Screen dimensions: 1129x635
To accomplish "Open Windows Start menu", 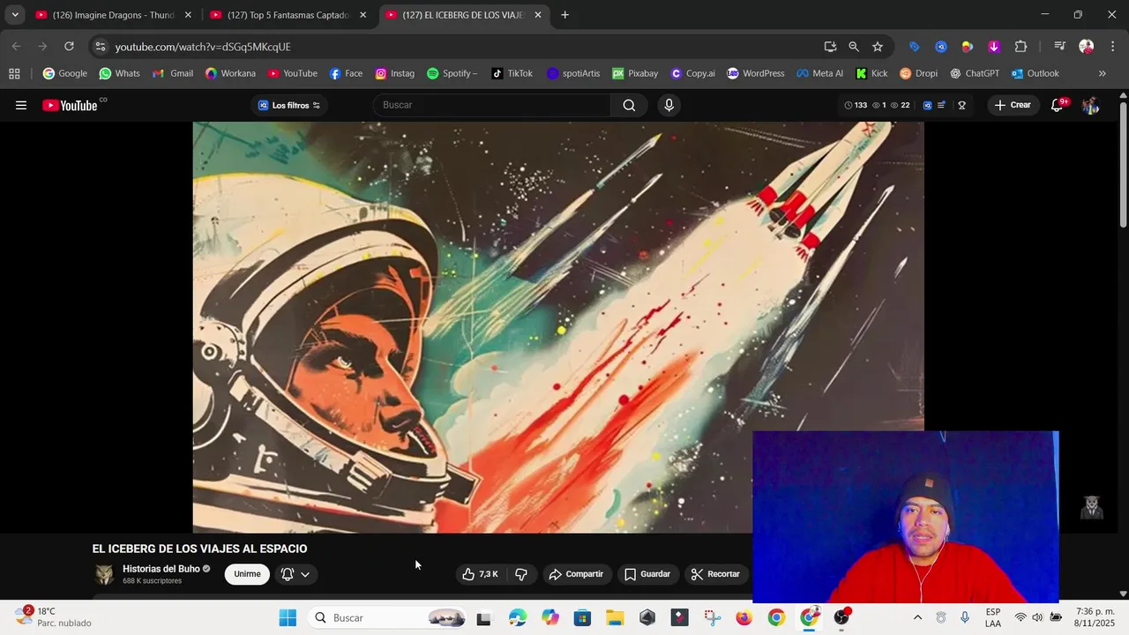I will pos(288,617).
